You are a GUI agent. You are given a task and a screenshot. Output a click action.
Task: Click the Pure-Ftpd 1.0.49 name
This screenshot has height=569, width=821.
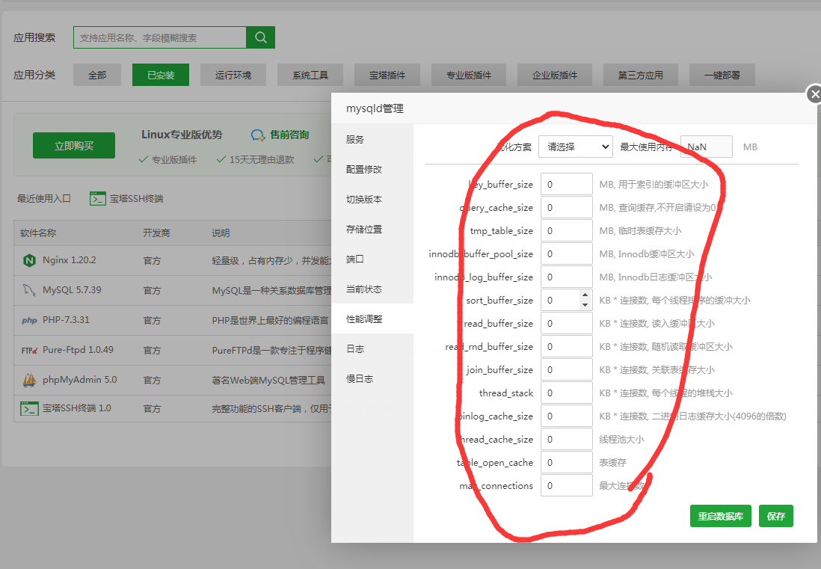pos(78,350)
